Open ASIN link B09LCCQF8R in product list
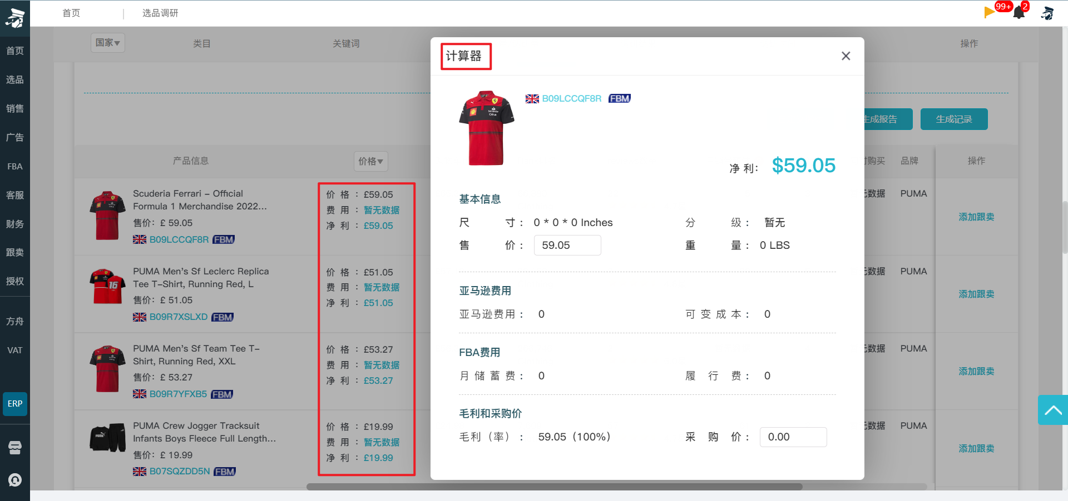 tap(179, 239)
